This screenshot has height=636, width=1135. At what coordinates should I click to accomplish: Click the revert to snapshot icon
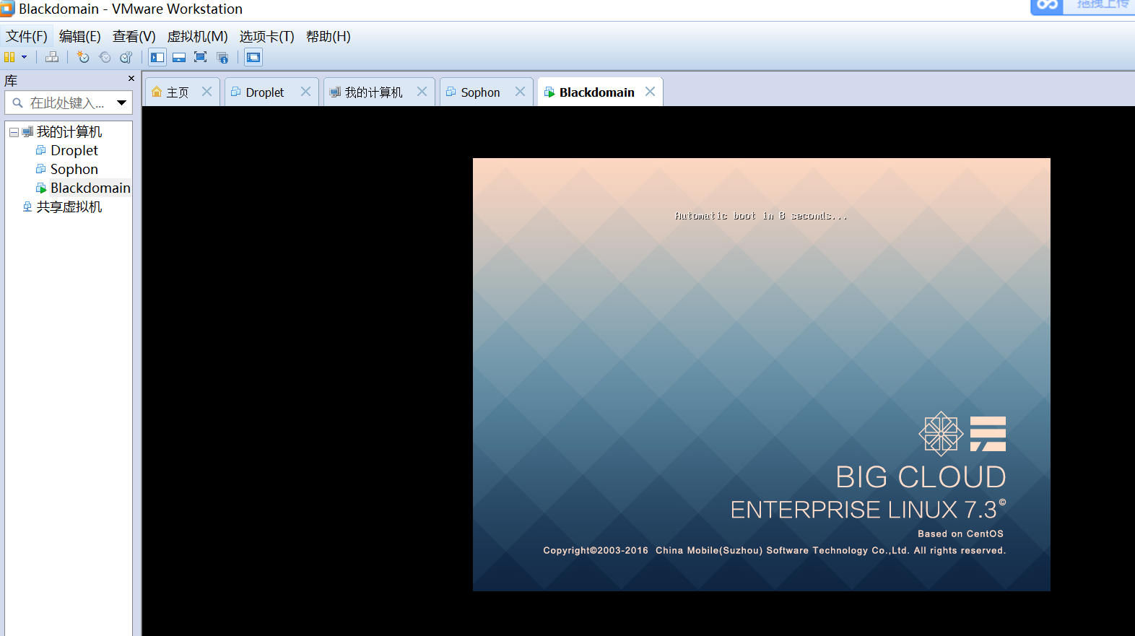[105, 57]
